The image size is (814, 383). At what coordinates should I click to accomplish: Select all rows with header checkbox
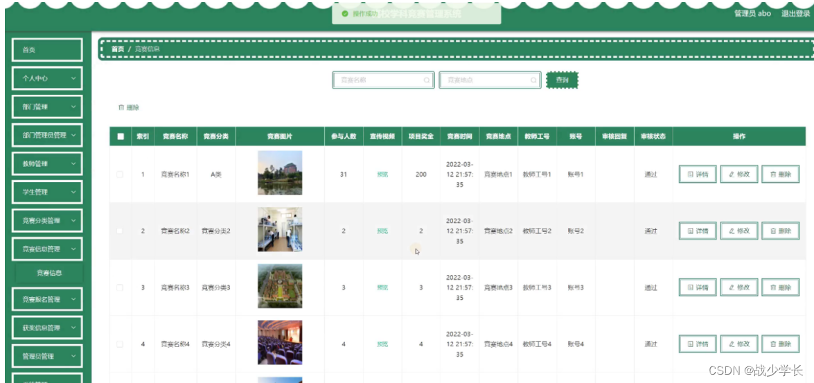coord(121,136)
